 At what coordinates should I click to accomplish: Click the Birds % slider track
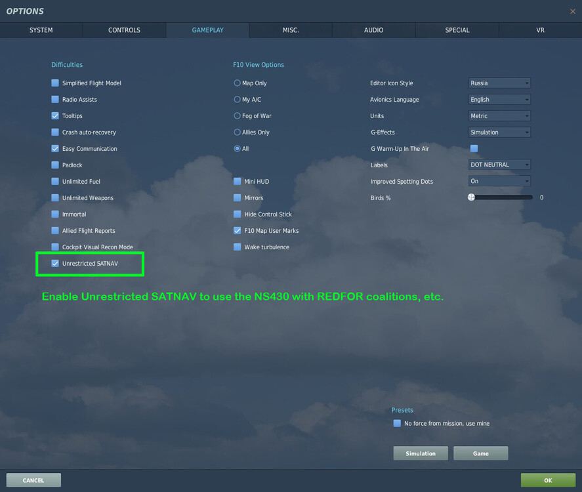coord(501,197)
